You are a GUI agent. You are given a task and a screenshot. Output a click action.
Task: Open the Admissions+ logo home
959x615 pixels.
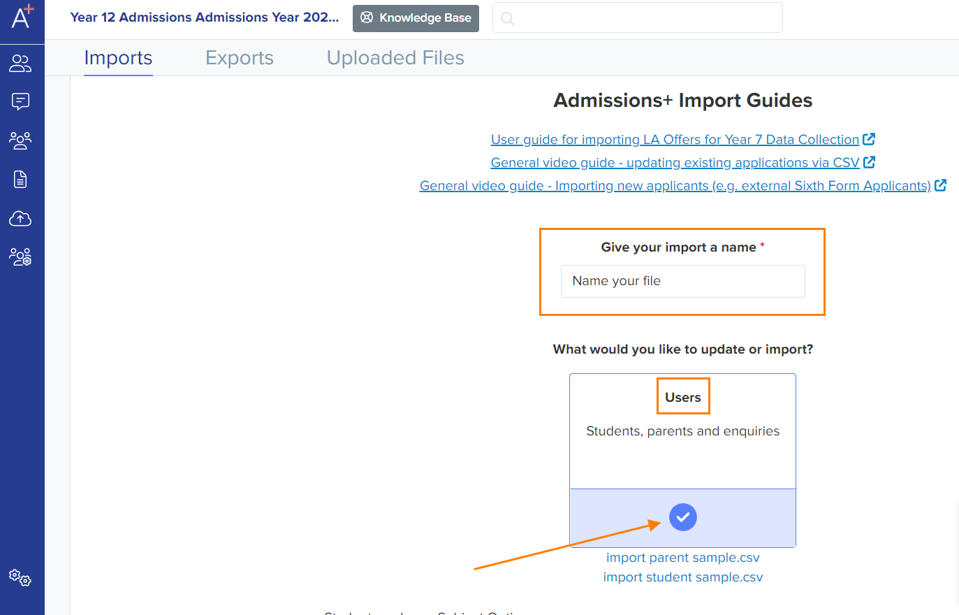(22, 17)
